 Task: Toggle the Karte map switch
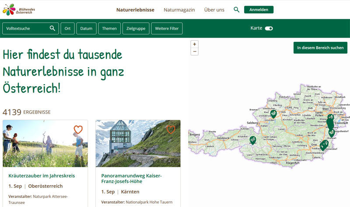tap(269, 28)
